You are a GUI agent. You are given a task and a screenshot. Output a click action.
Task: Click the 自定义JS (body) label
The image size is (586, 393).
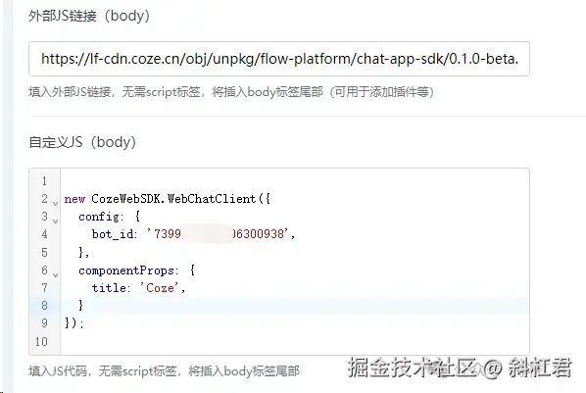coord(82,142)
